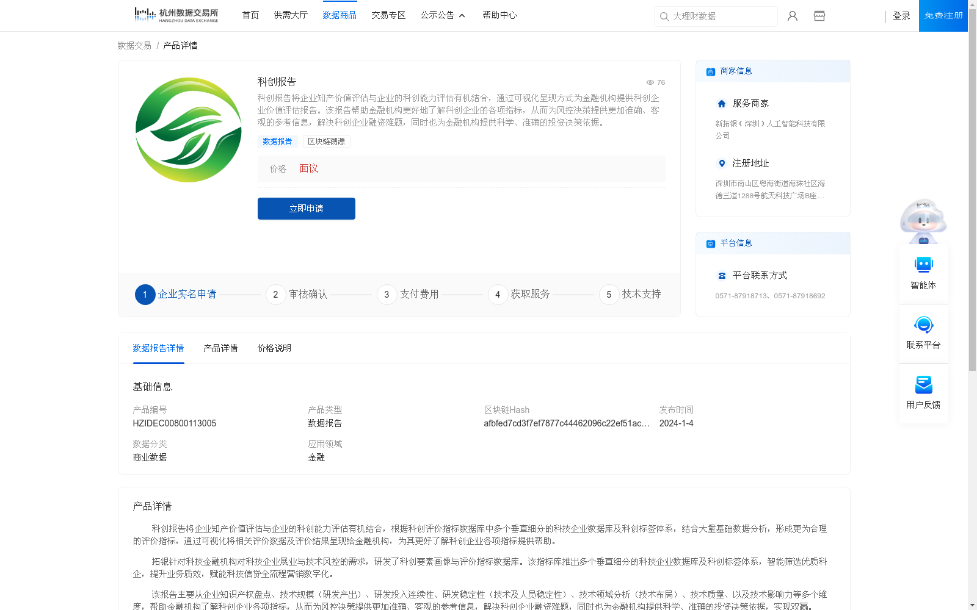This screenshot has width=977, height=610.
Task: Open the 智能体 assistant icon
Action: (923, 265)
